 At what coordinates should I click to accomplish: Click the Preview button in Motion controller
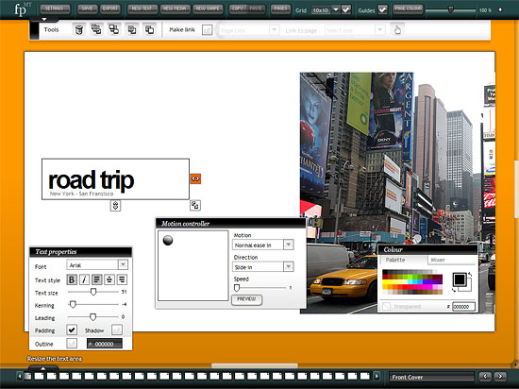[x=246, y=299]
